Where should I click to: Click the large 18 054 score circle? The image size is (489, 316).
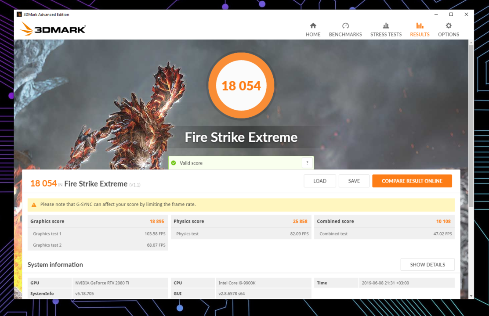(x=241, y=86)
